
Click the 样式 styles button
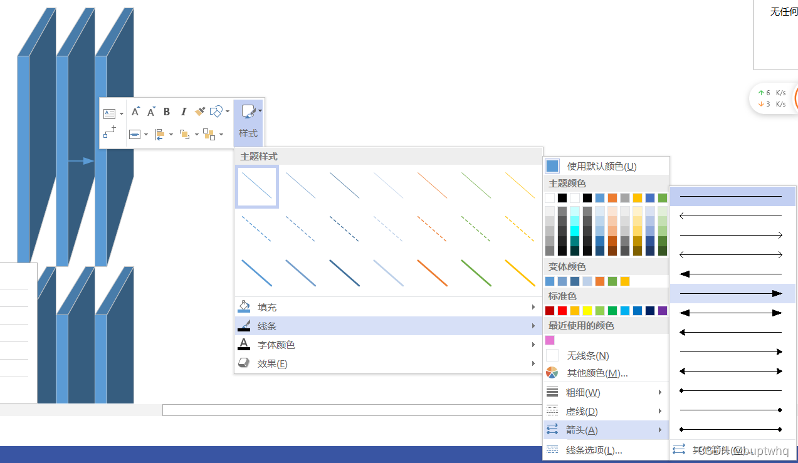click(248, 123)
